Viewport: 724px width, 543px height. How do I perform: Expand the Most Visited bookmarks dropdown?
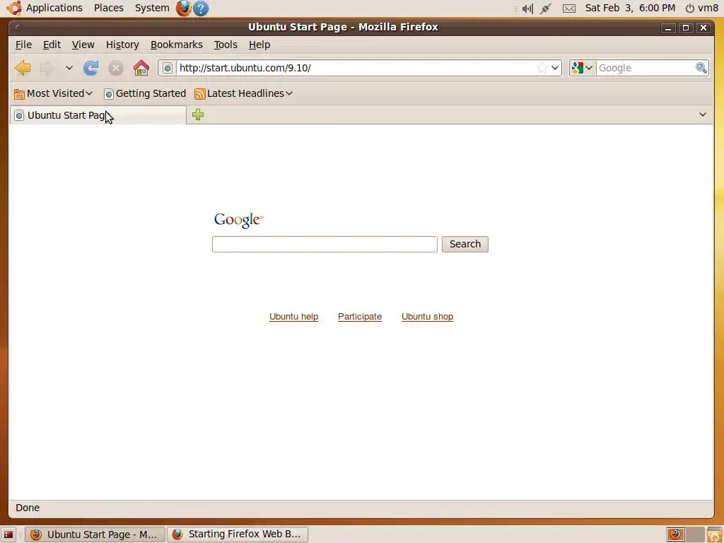tap(89, 93)
